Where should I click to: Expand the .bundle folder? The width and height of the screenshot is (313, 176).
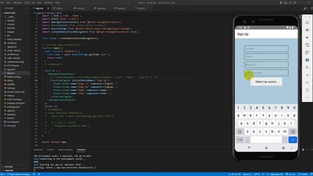(x=11, y=21)
